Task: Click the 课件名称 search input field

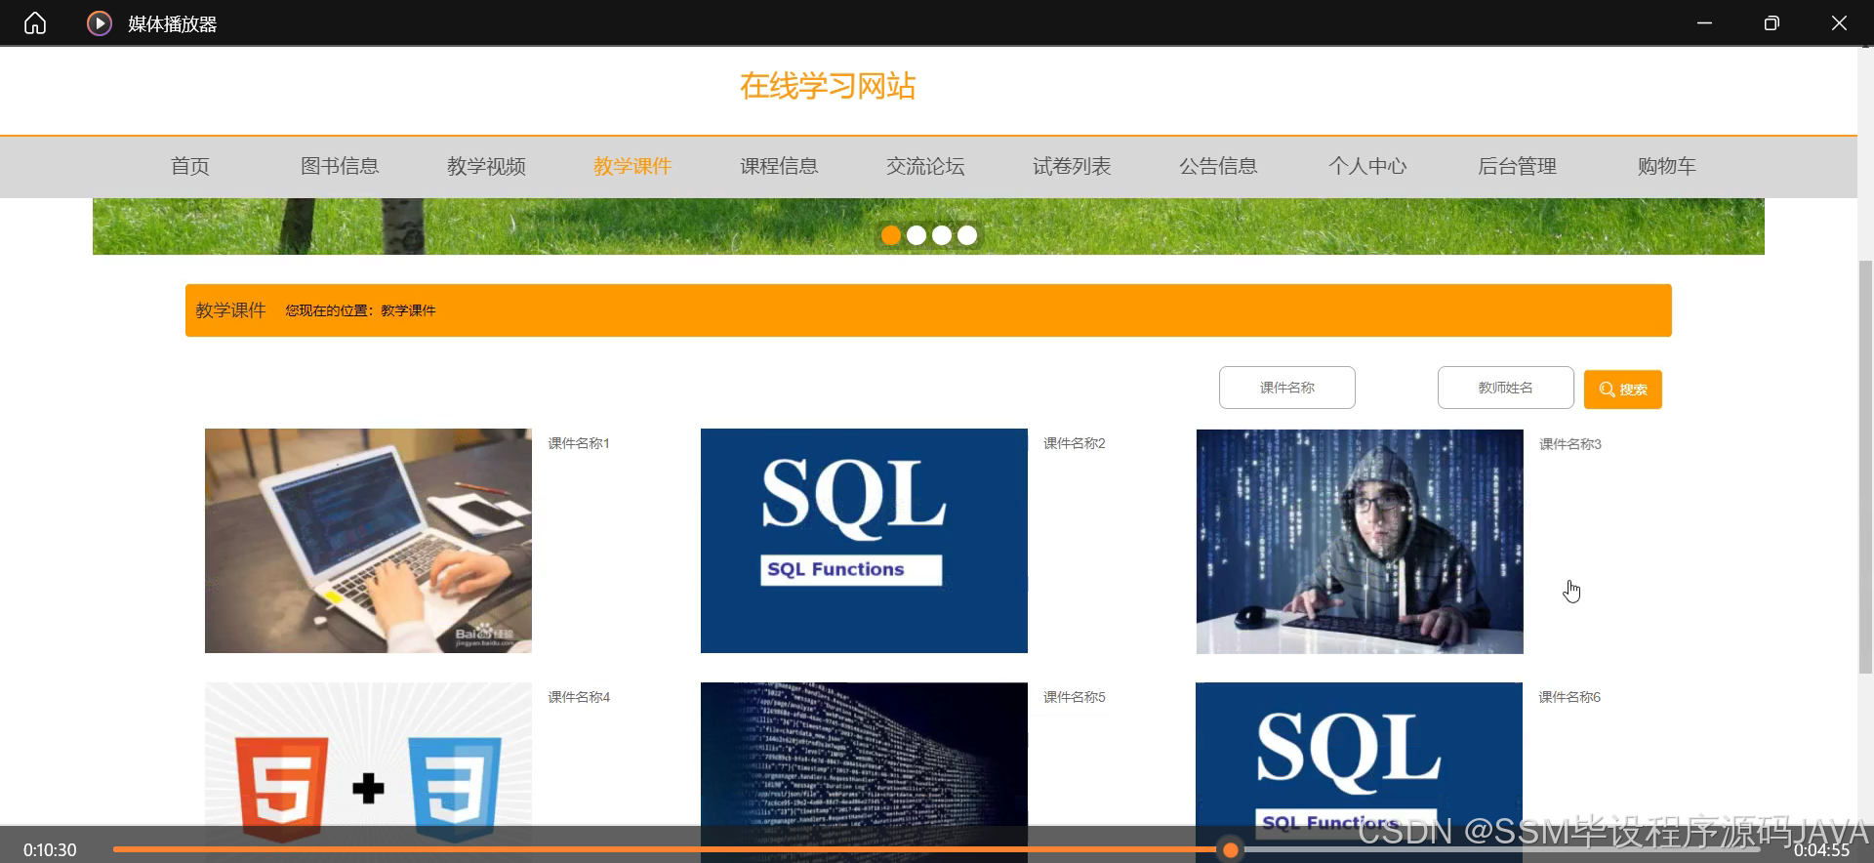Action: (1287, 388)
